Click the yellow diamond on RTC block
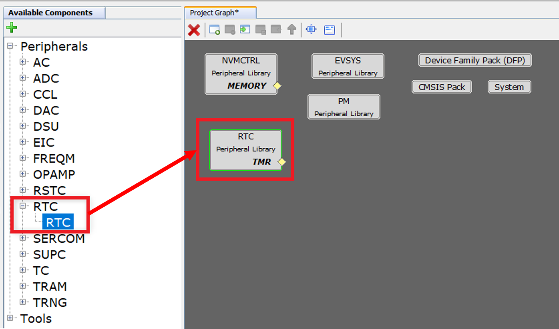This screenshot has width=559, height=329. 281,162
